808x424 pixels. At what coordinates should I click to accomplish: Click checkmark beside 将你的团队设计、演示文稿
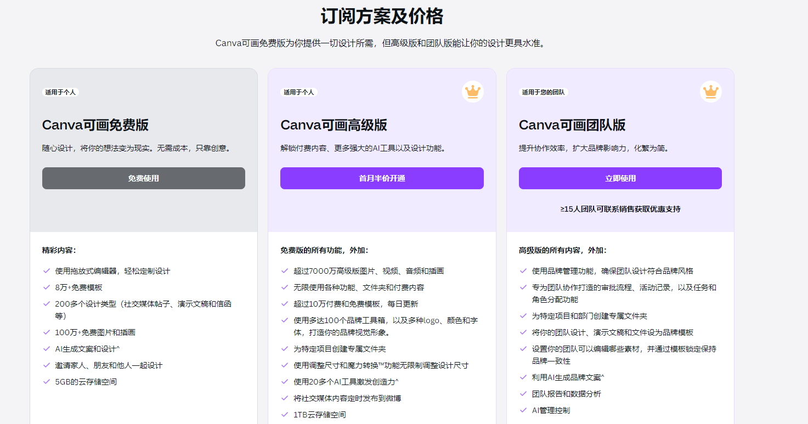coord(523,332)
